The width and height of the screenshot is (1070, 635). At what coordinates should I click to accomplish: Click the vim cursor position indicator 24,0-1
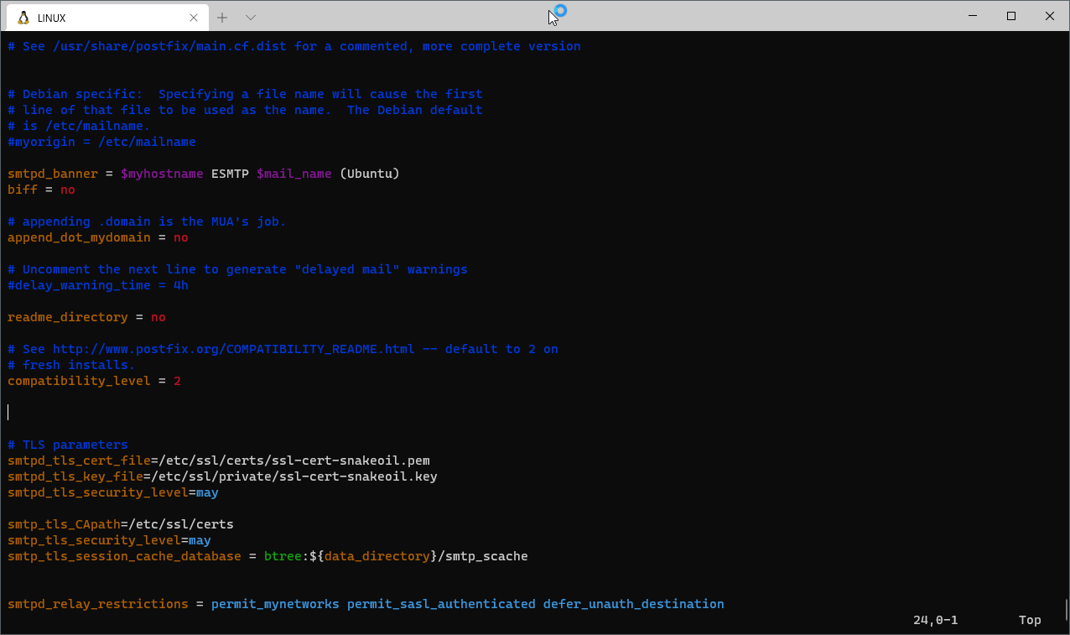tap(935, 620)
